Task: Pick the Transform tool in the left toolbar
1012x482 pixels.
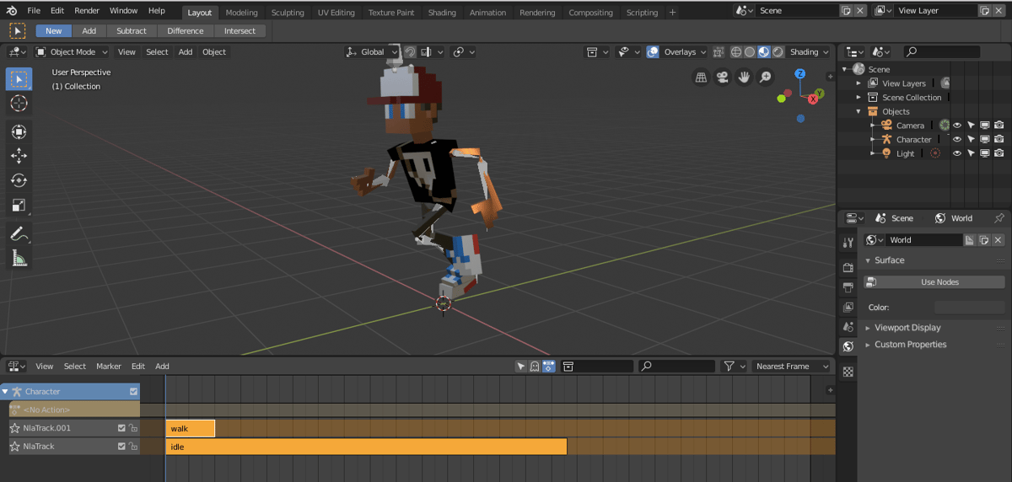Action: [19, 131]
